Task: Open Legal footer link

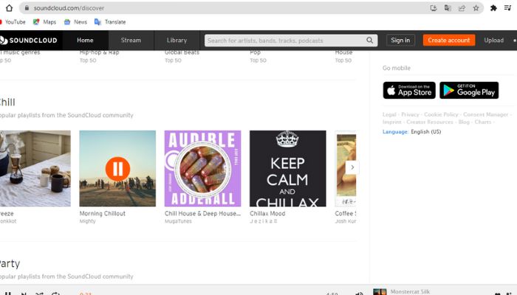Action: (389, 114)
